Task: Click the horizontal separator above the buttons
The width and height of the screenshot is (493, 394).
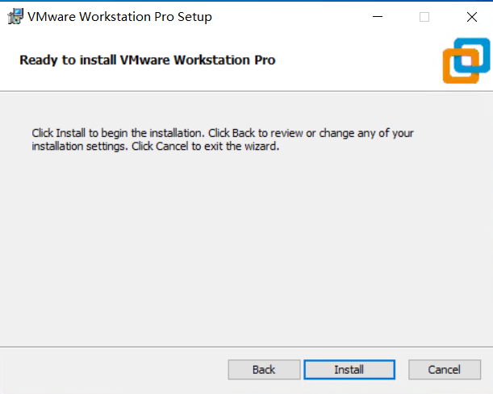Action: [x=242, y=346]
